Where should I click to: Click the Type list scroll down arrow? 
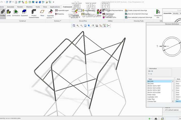pyautogui.click(x=173, y=101)
